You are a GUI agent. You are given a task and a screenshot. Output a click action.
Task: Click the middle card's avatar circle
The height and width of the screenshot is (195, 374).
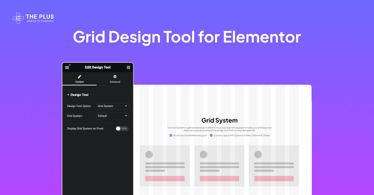coord(204,154)
